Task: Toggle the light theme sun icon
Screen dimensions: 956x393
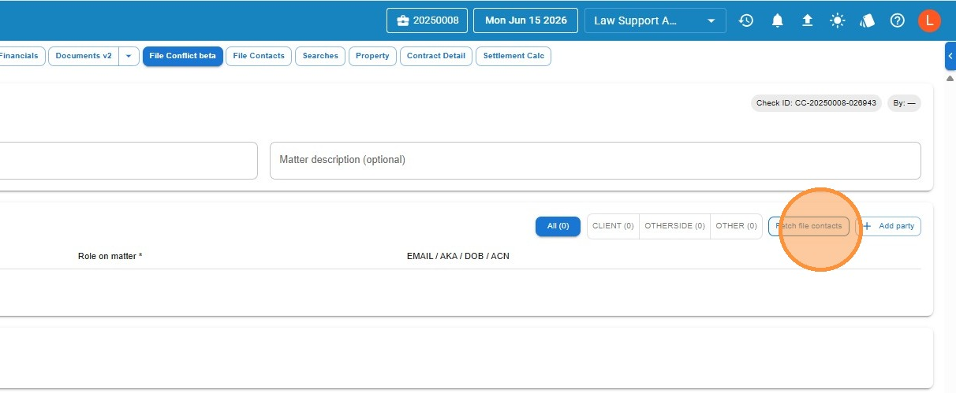Action: pyautogui.click(x=838, y=20)
